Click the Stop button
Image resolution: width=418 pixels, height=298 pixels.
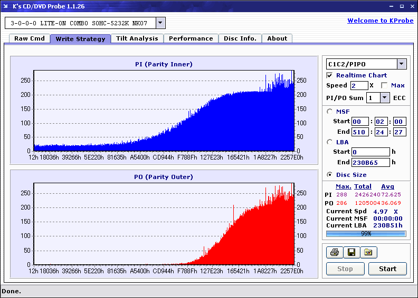(345, 269)
